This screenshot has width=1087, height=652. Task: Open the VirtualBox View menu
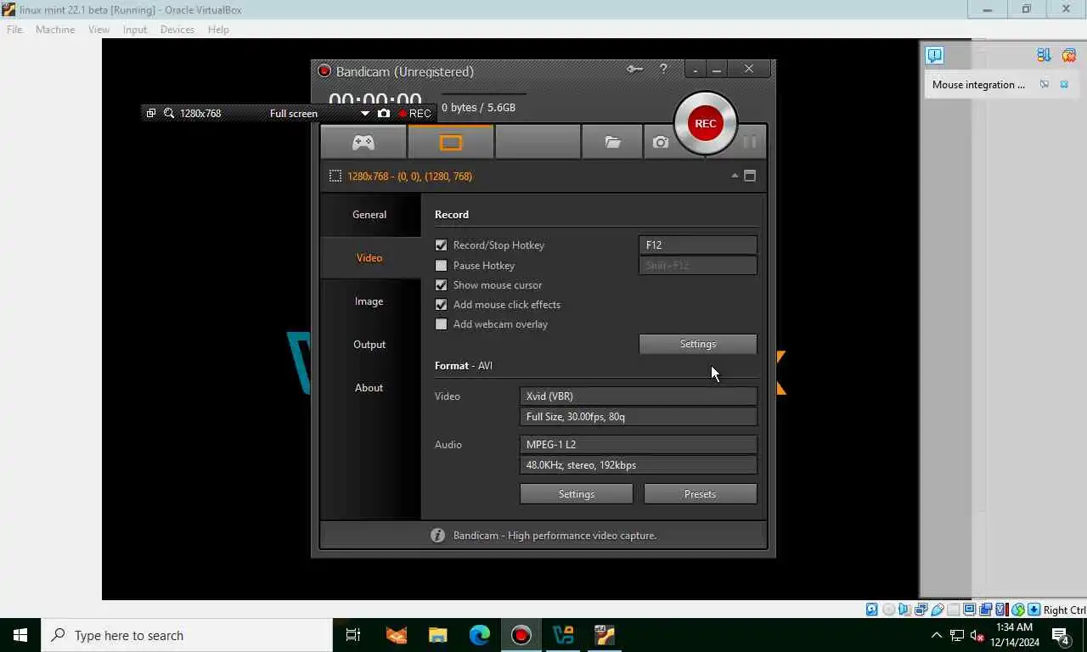tap(99, 30)
